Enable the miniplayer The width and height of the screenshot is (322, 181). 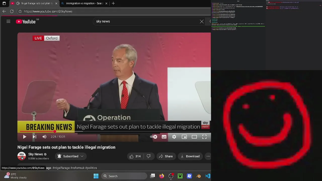pyautogui.click(x=184, y=137)
